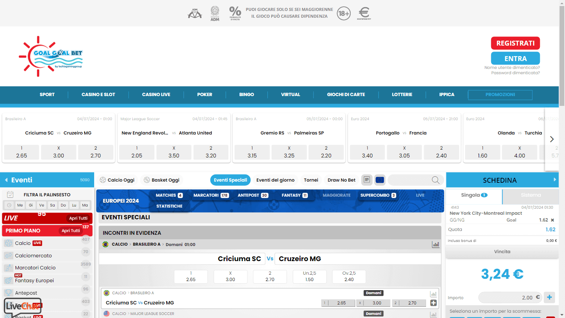Open Draw No Bet filter
Viewport: 565px width, 318px height.
(341, 180)
